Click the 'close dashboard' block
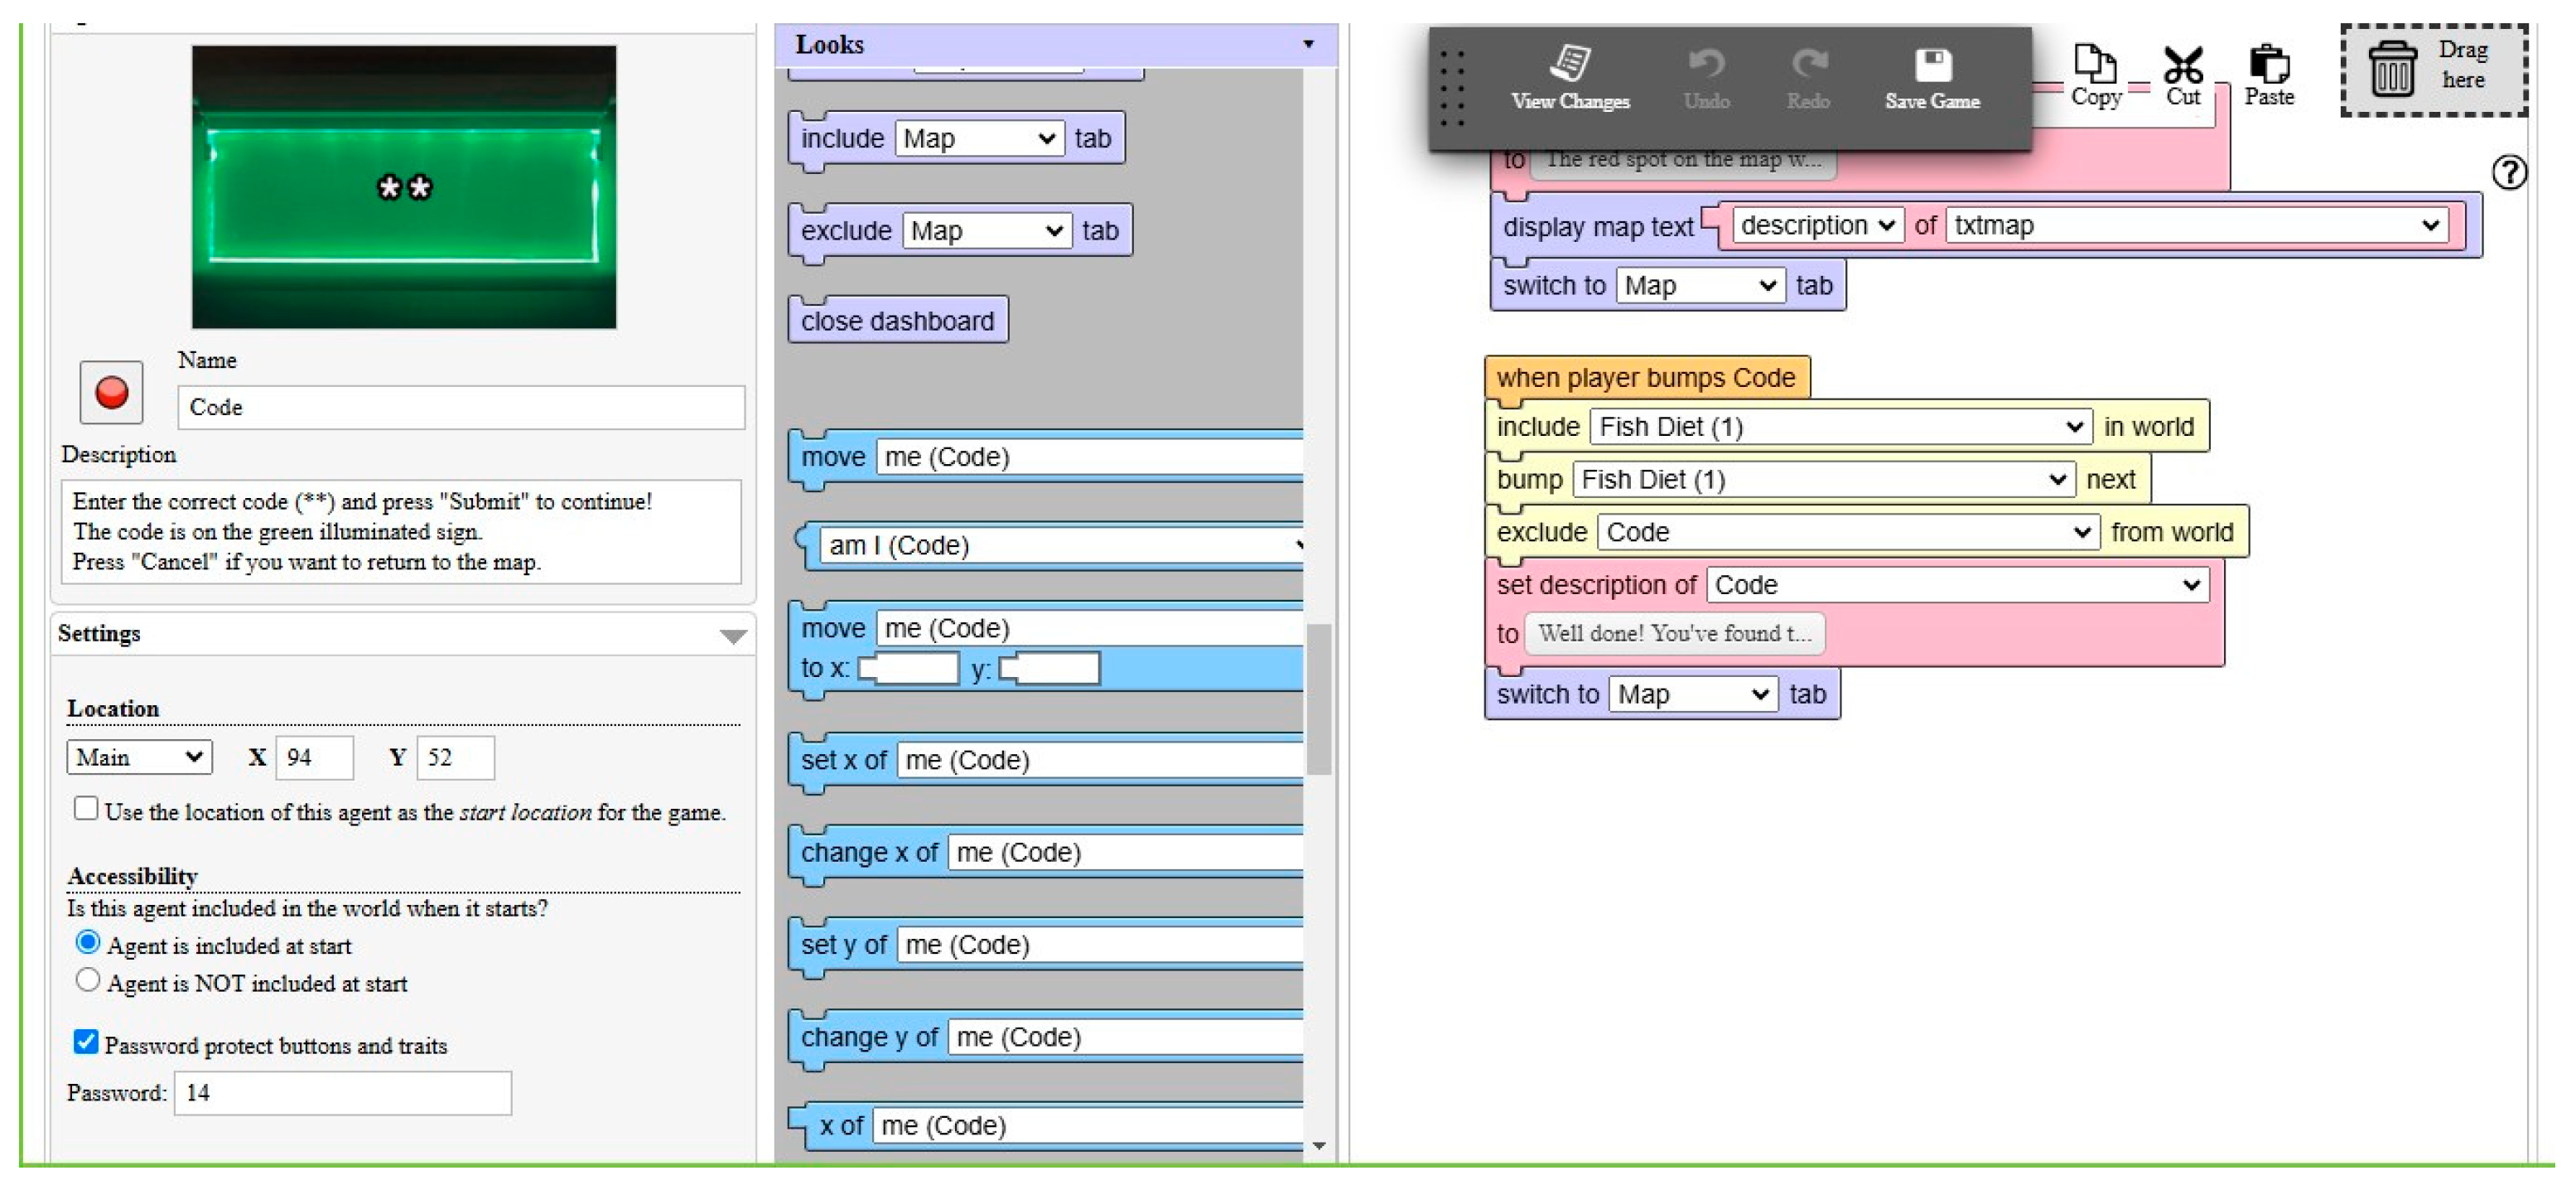 click(x=897, y=322)
